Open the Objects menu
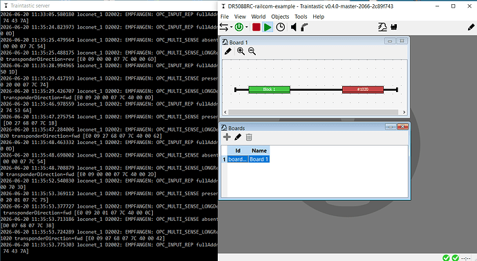This screenshot has height=261, width=477. click(280, 17)
